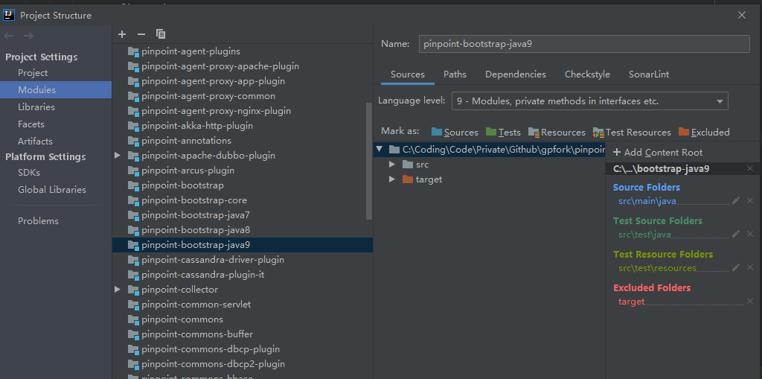The image size is (762, 379).
Task: Unexclude the target folder with X
Action: (x=750, y=301)
